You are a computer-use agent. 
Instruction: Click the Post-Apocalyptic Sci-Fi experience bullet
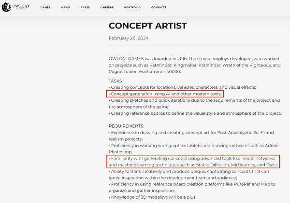(191, 135)
